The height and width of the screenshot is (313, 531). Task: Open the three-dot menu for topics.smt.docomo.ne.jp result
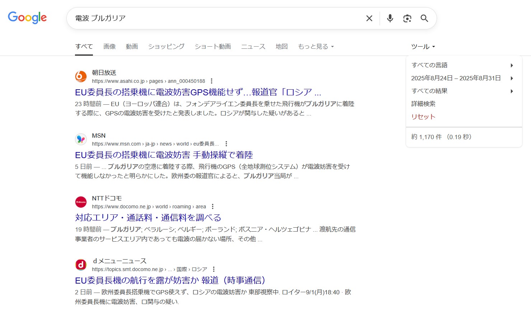tap(214, 269)
